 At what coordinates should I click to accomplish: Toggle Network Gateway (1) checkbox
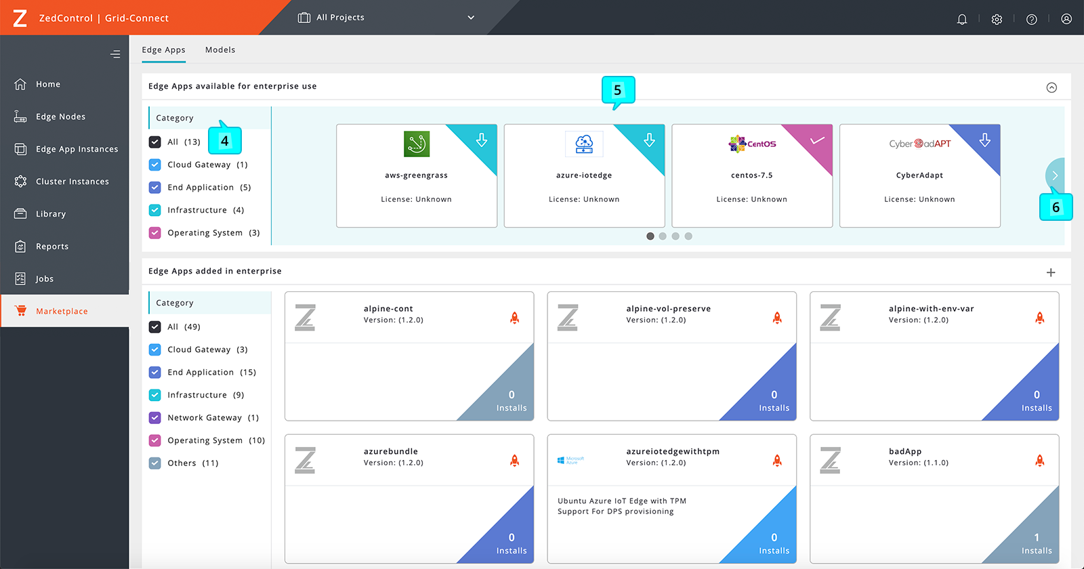pos(155,417)
